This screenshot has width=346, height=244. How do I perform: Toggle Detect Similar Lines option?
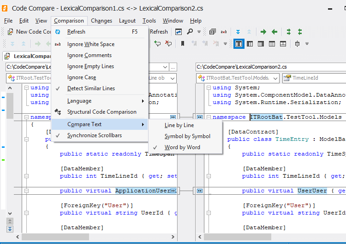pos(91,88)
